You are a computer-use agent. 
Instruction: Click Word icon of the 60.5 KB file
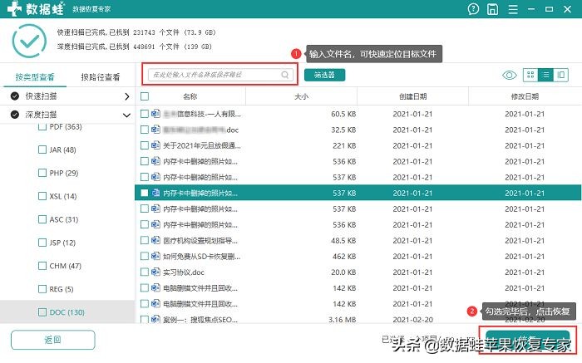(155, 114)
